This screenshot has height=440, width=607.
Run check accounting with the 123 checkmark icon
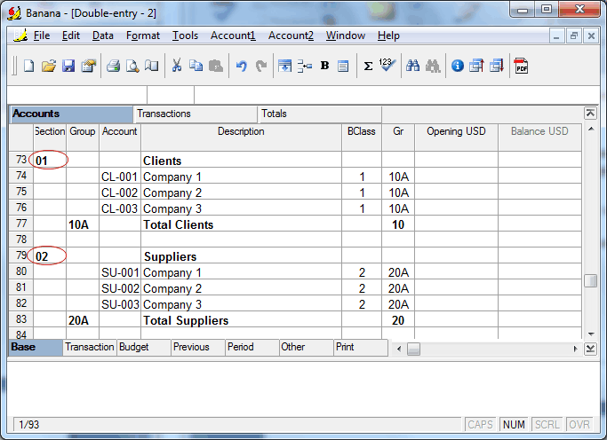pos(387,66)
